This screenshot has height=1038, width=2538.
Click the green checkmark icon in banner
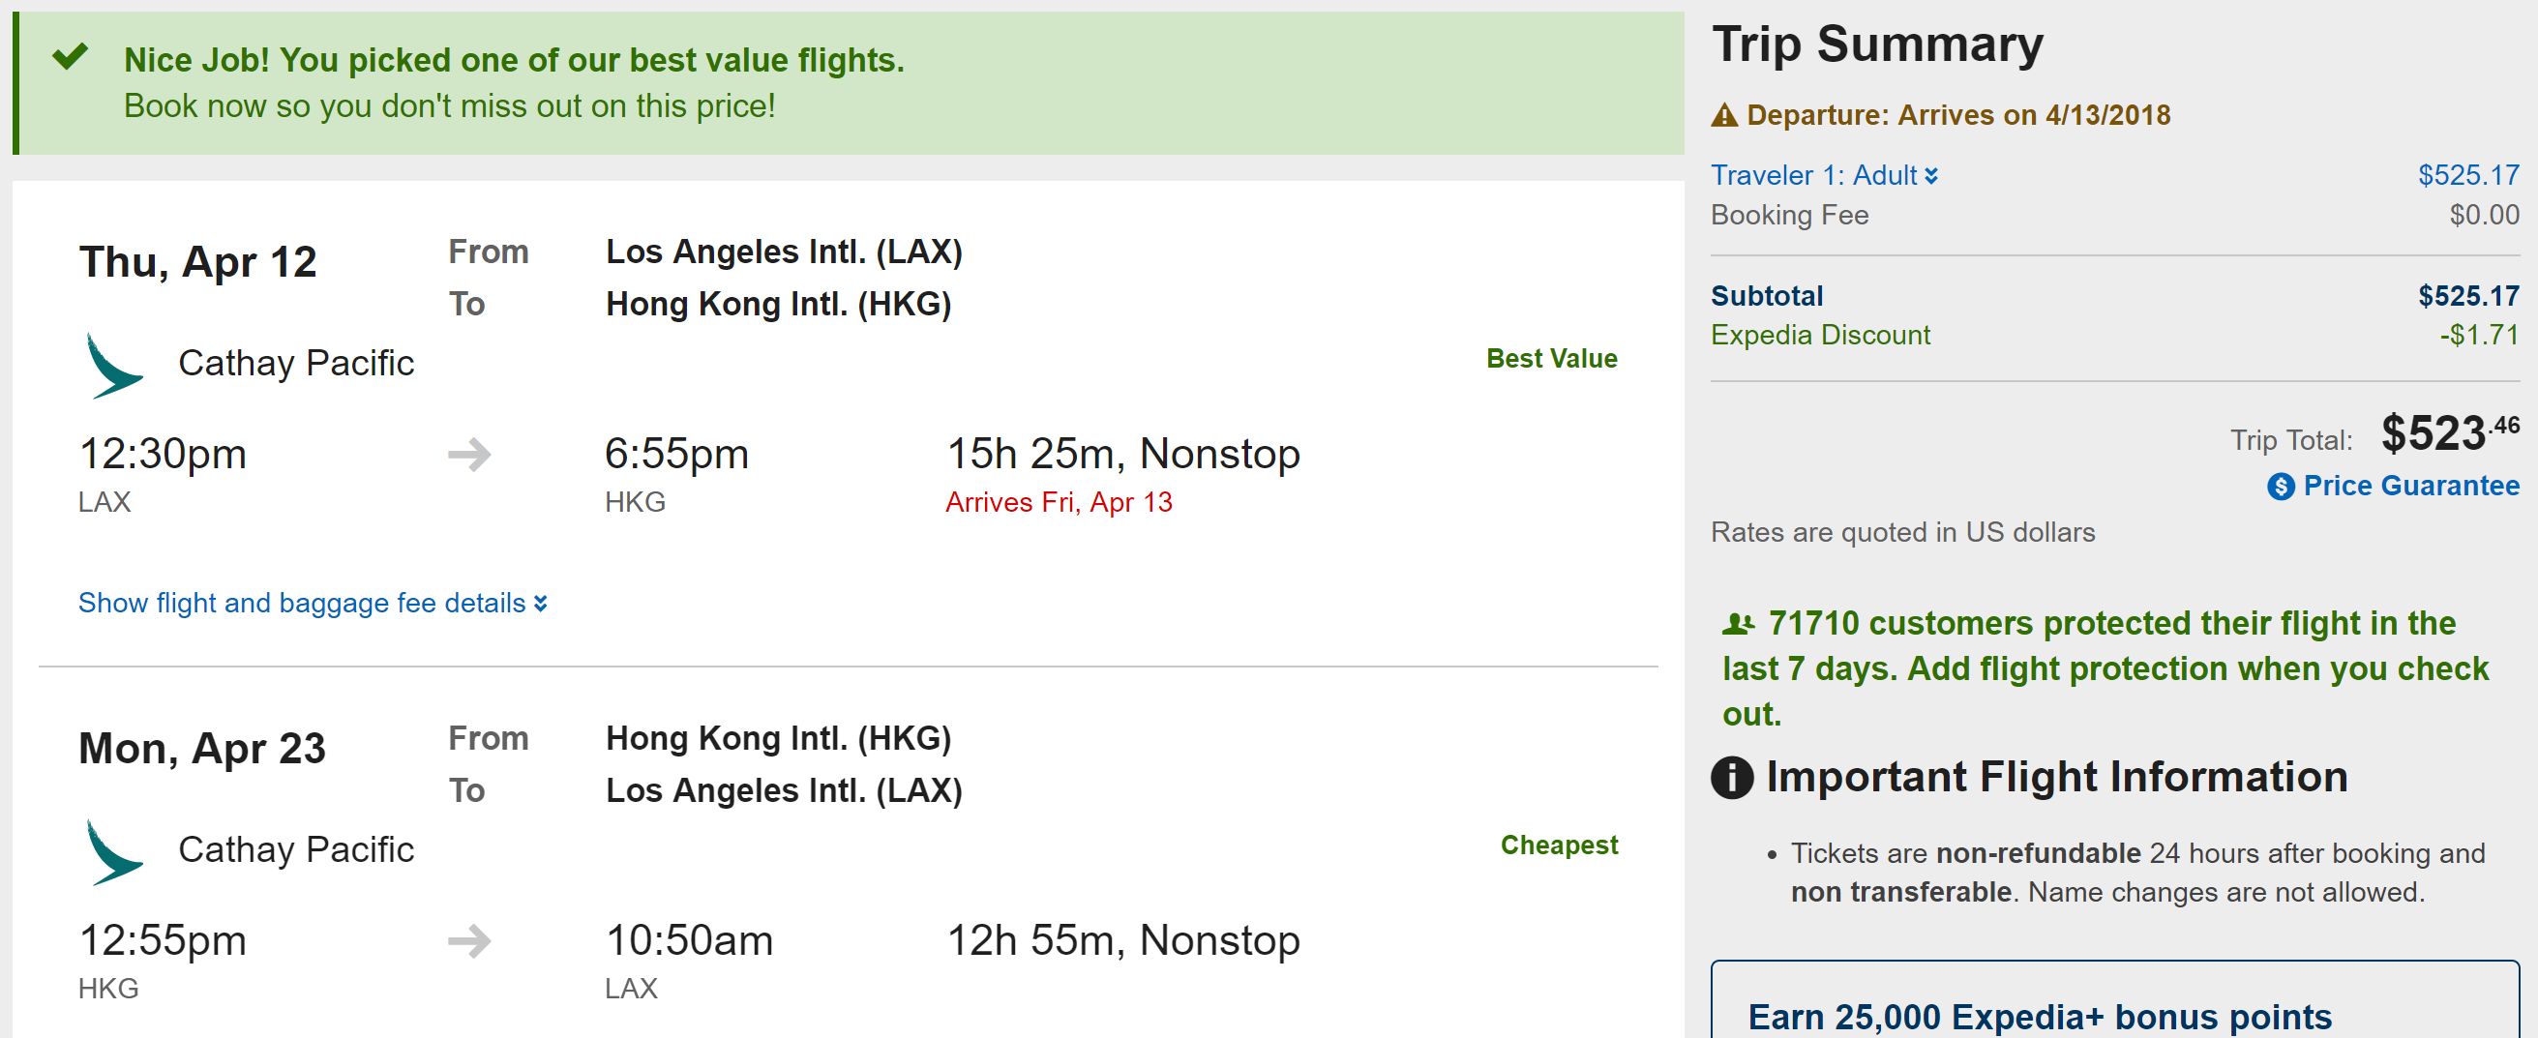70,56
